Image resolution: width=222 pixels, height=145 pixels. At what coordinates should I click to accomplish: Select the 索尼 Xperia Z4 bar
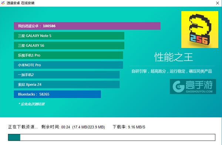click(x=67, y=84)
